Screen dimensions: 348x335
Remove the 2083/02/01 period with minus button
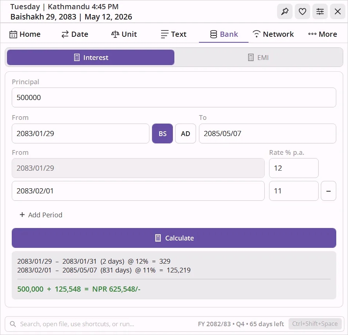[329, 191]
